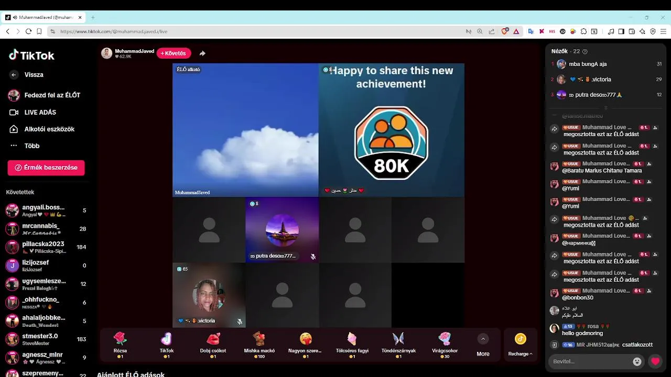The image size is (671, 377).
Task: Select viewer .victoria in the ranking
Action: tap(606, 80)
